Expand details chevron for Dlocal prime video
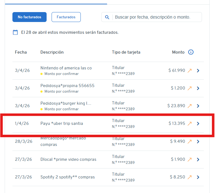 click(198, 159)
